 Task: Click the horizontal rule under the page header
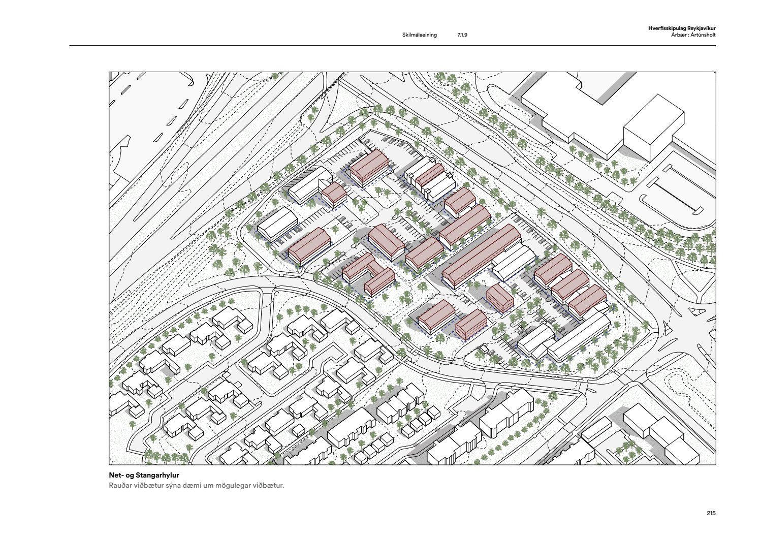(392, 46)
